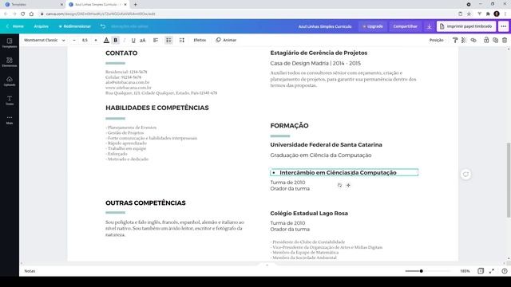The image size is (511, 287).
Task: Click the add comment icon beside page
Action: 465,175
